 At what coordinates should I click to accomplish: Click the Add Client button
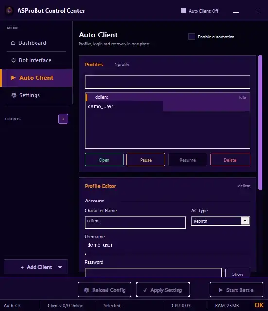[36, 267]
